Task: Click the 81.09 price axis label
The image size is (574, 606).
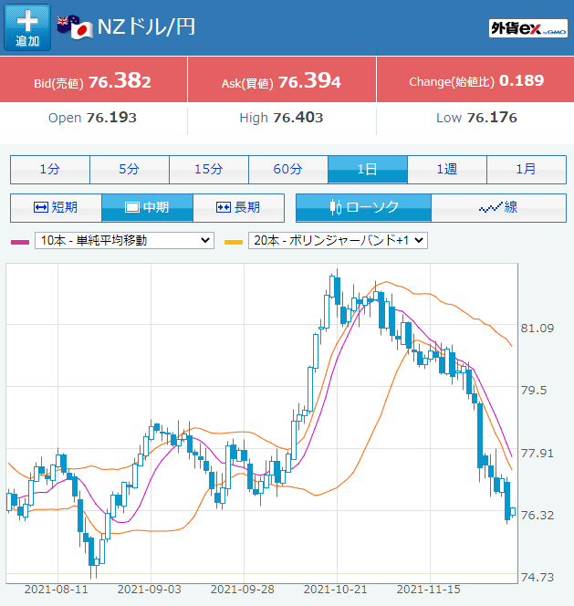Action: point(537,329)
